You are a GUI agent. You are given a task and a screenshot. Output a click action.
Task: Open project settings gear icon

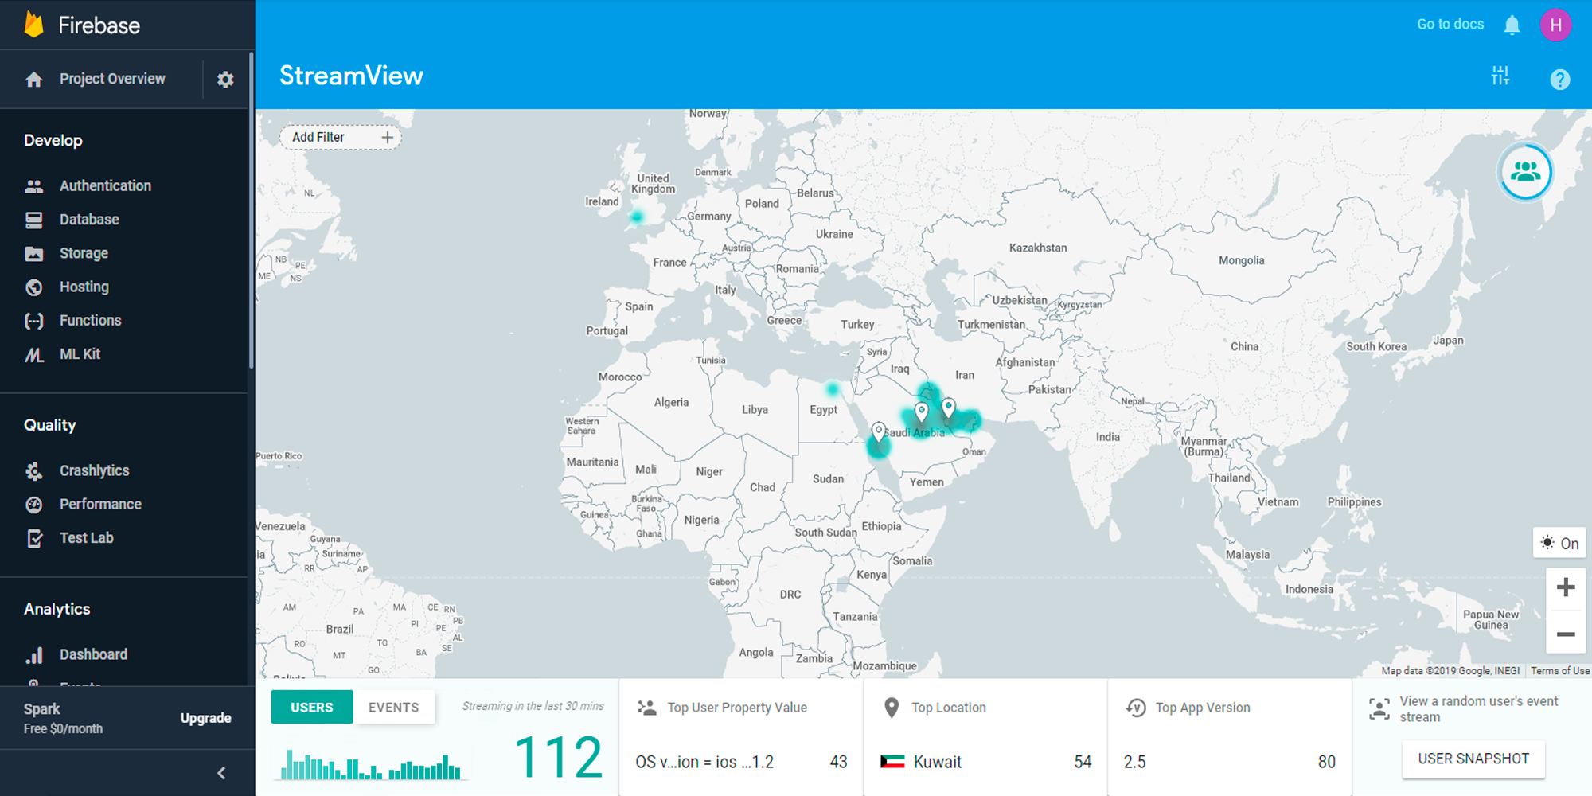225,80
